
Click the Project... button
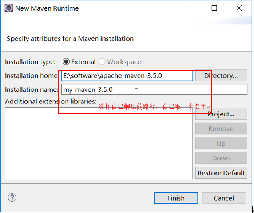point(221,114)
